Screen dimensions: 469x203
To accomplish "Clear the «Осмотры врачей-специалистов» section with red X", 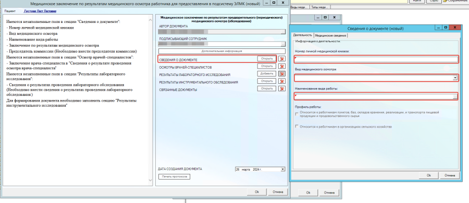I will click(x=282, y=66).
